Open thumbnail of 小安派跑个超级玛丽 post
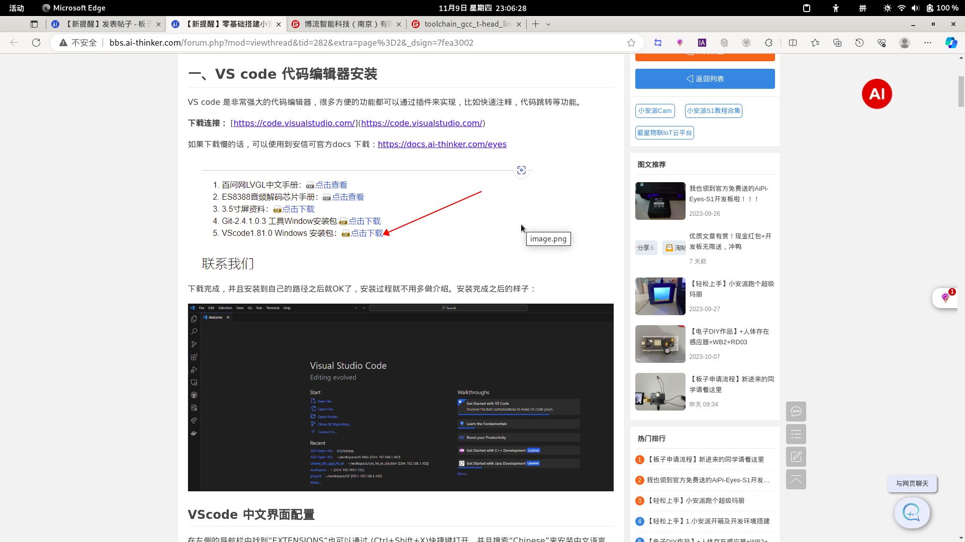Screen dimensions: 965x542 [660, 296]
